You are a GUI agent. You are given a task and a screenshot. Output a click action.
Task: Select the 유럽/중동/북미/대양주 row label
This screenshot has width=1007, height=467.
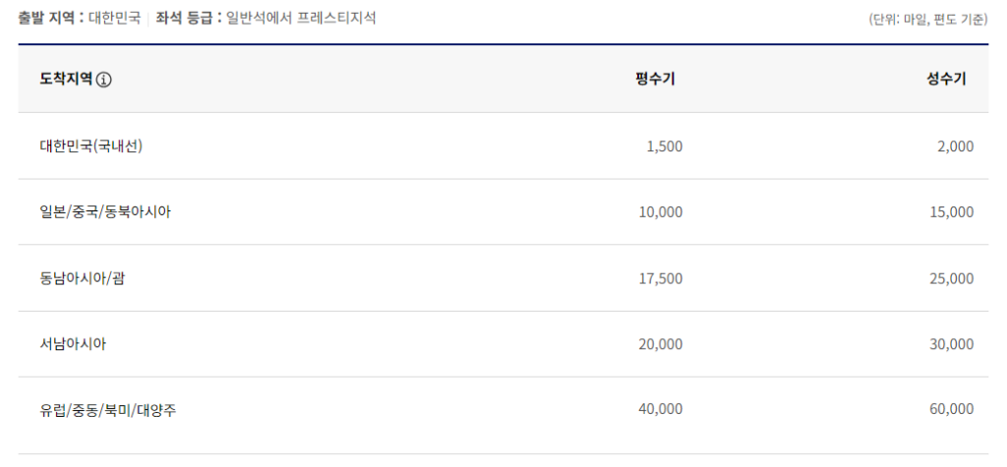point(108,410)
